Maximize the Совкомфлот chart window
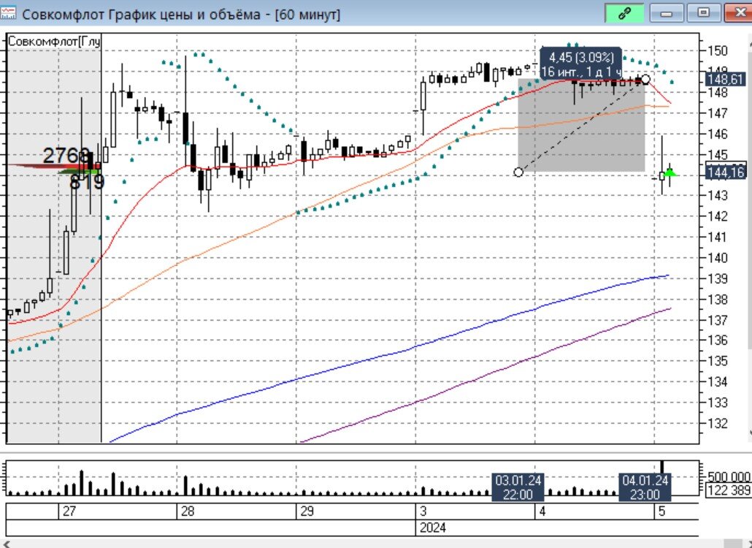 [x=703, y=13]
